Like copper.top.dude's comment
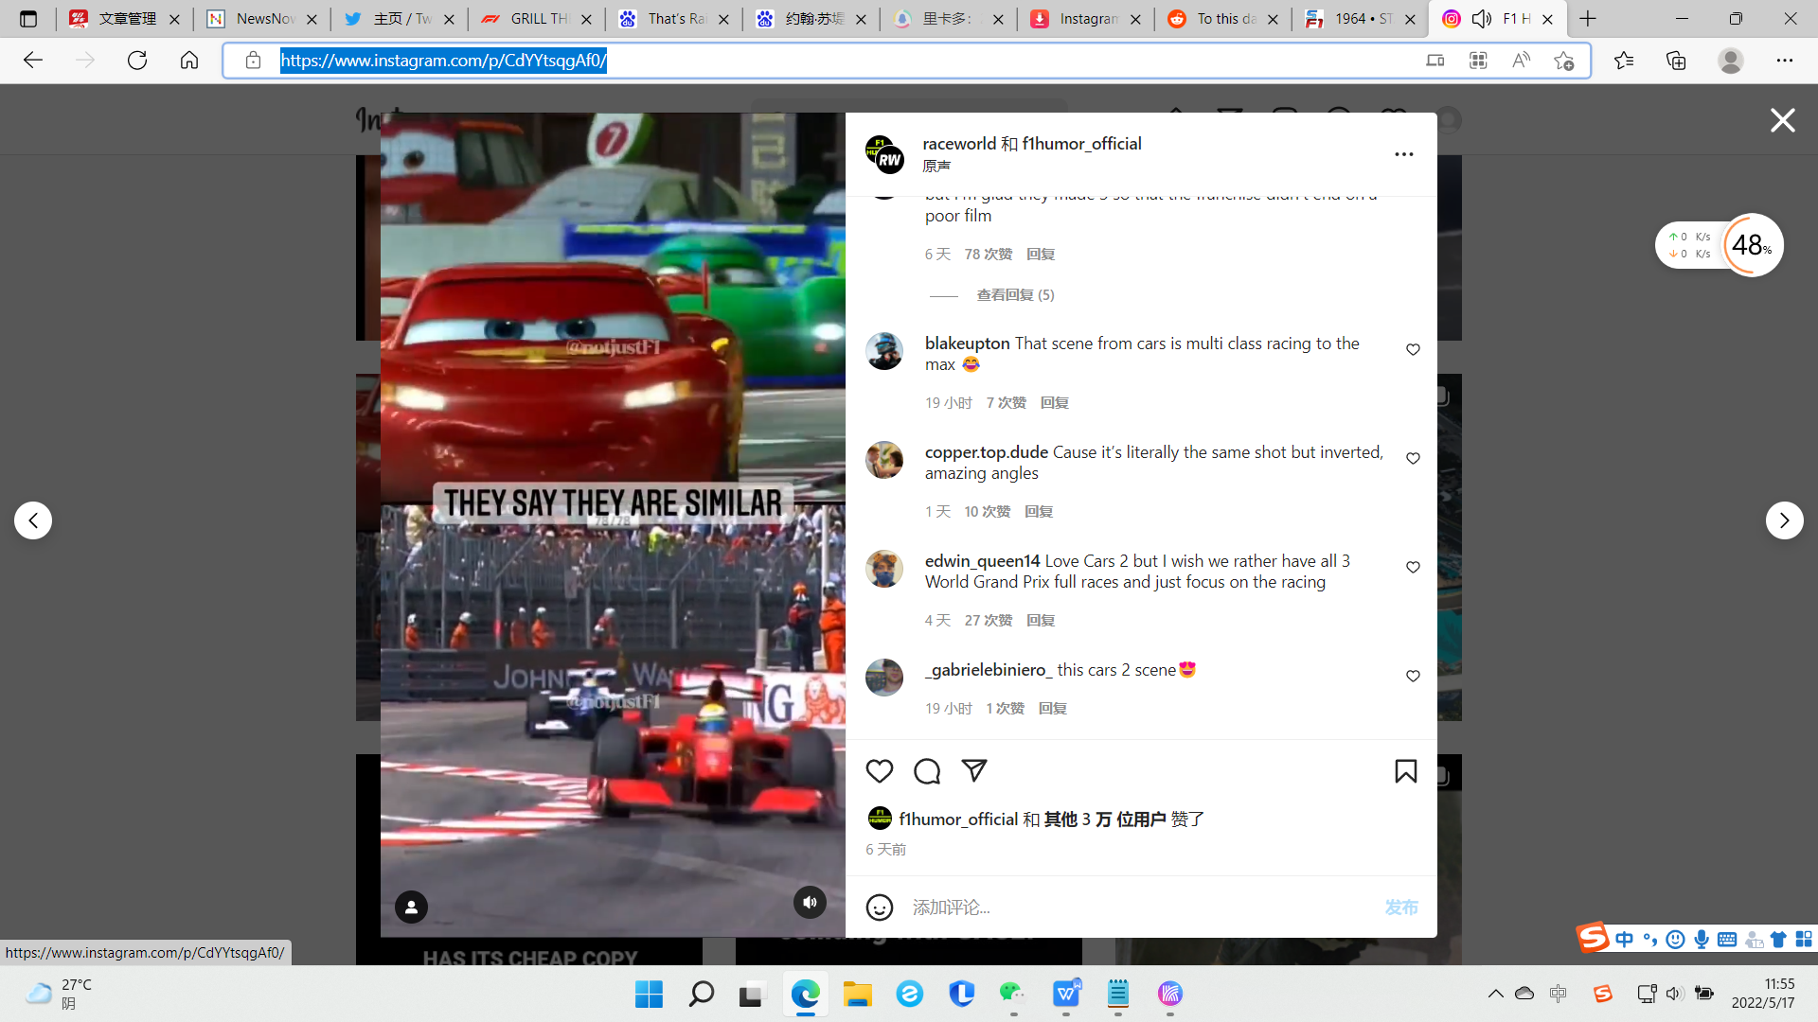This screenshot has height=1022, width=1818. tap(1413, 459)
